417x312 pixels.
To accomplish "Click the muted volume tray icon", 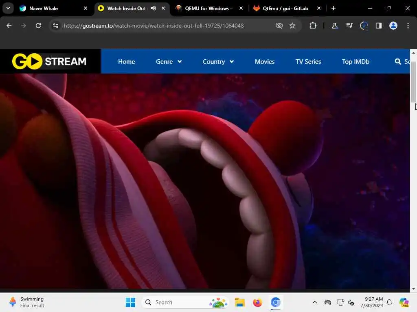I will click(x=351, y=302).
